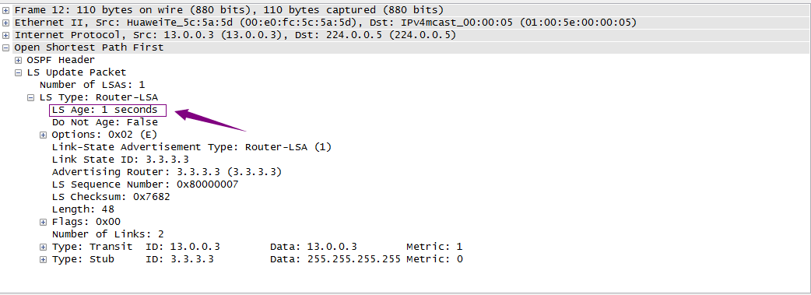Screen dimensions: 811x295
Task: Collapse Open Shortest Path First section
Action: [5, 47]
